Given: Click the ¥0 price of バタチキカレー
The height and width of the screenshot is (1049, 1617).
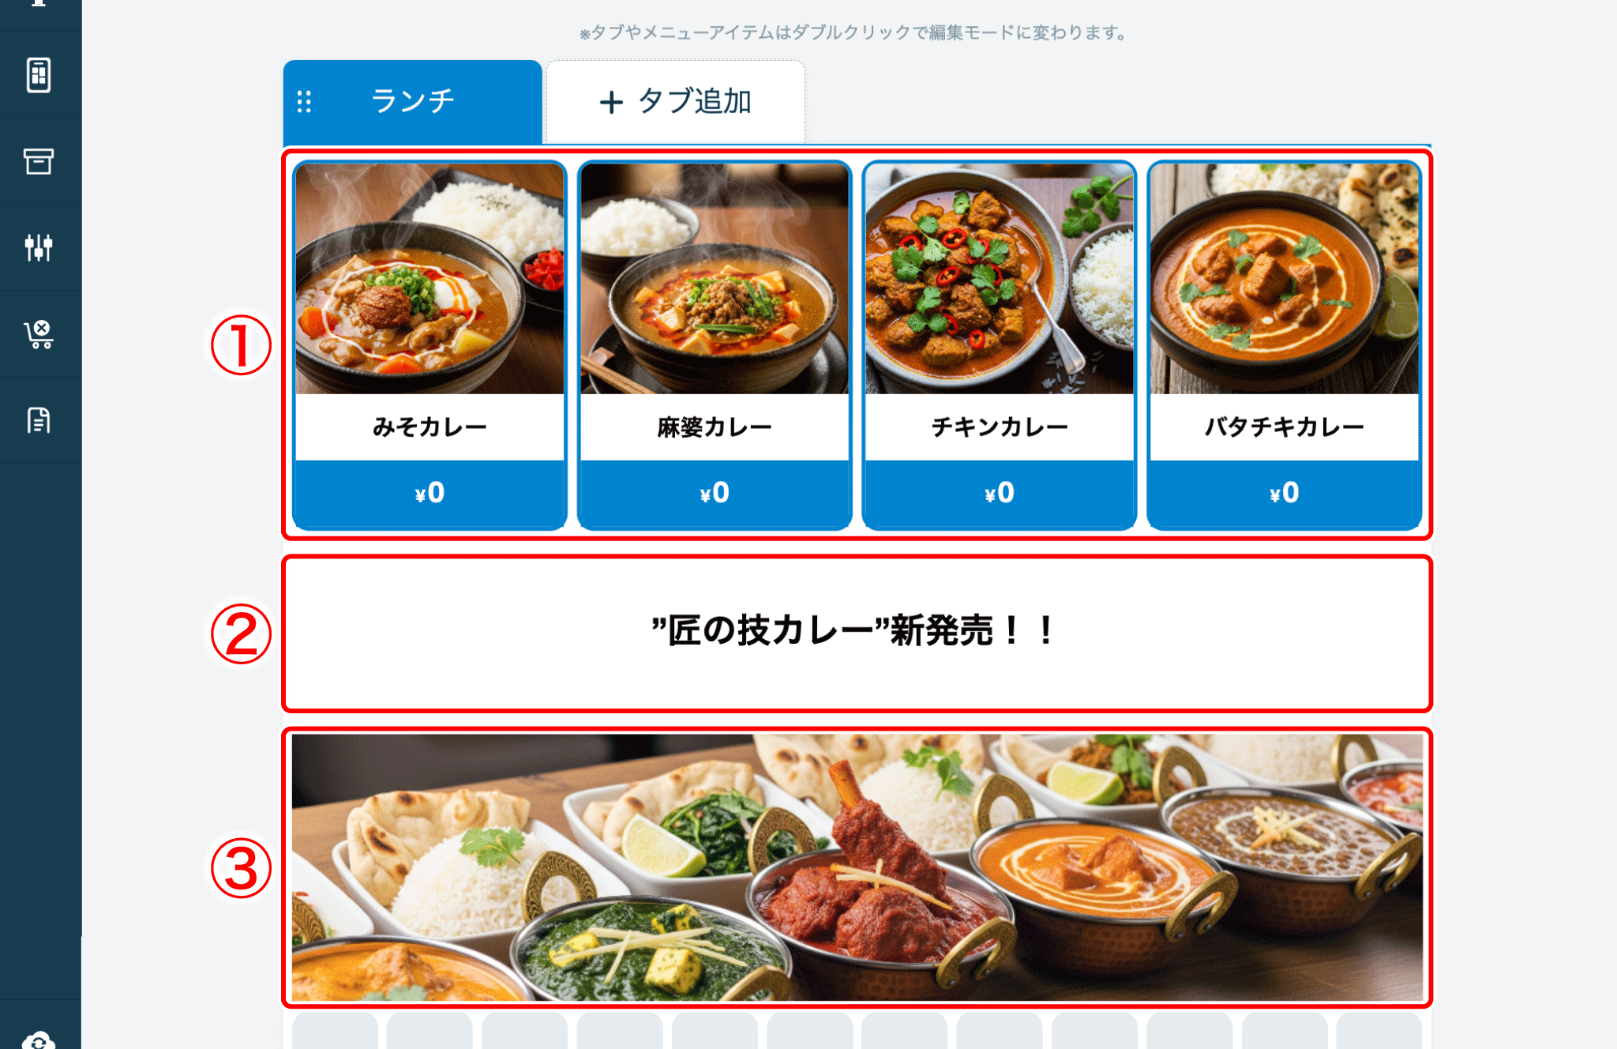Looking at the screenshot, I should (1285, 494).
